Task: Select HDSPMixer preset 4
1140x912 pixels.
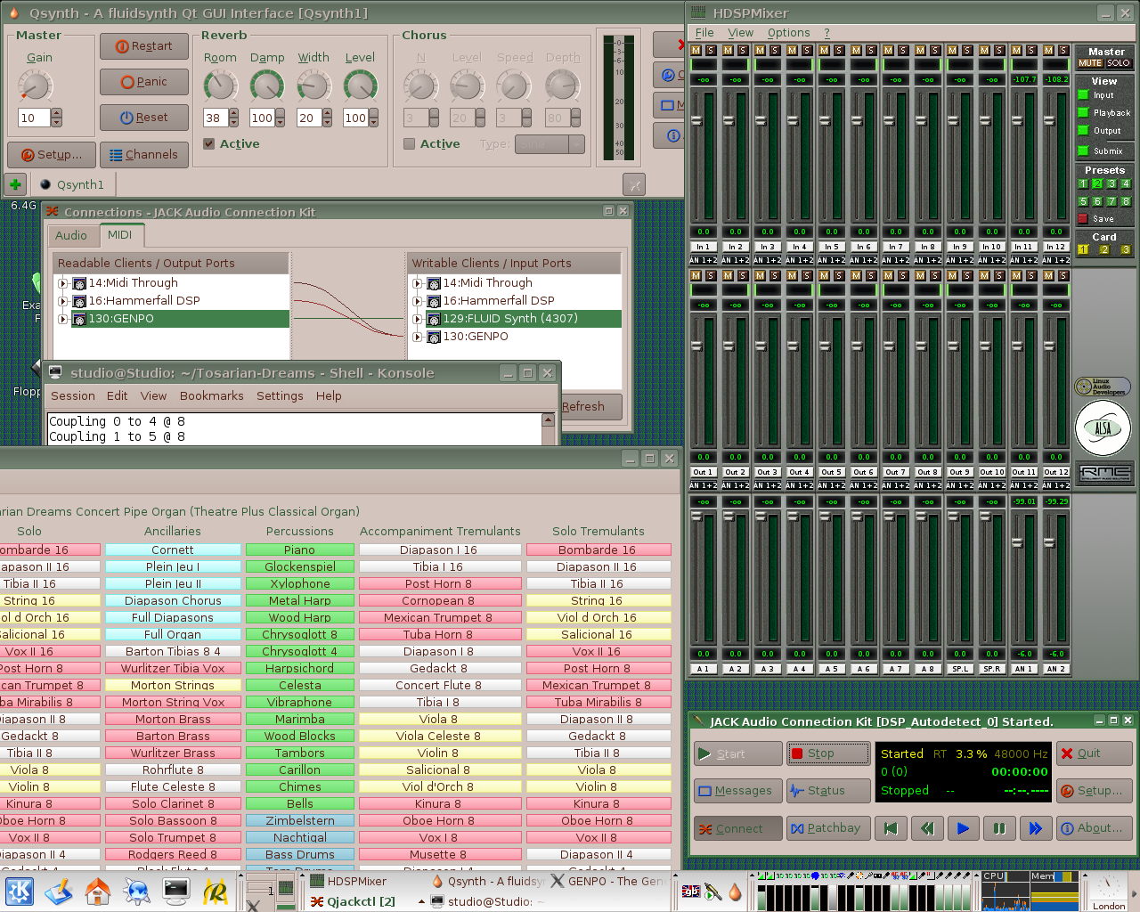Action: click(1126, 183)
